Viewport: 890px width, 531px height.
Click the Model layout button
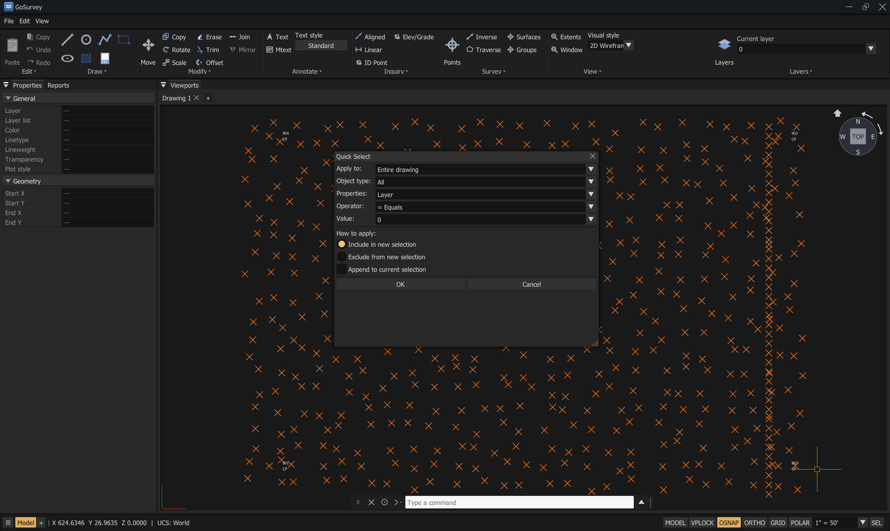coord(25,522)
